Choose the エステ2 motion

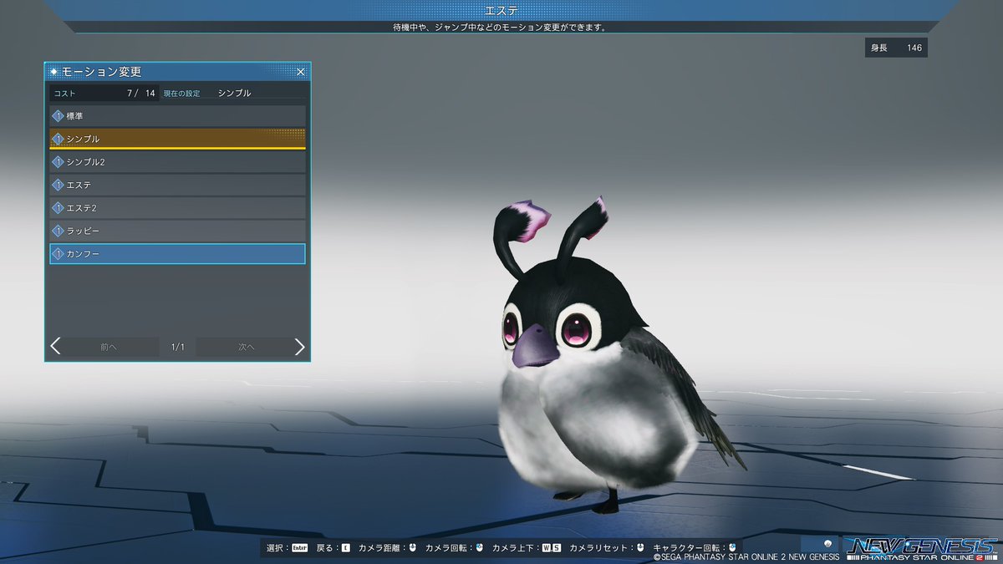pos(177,207)
